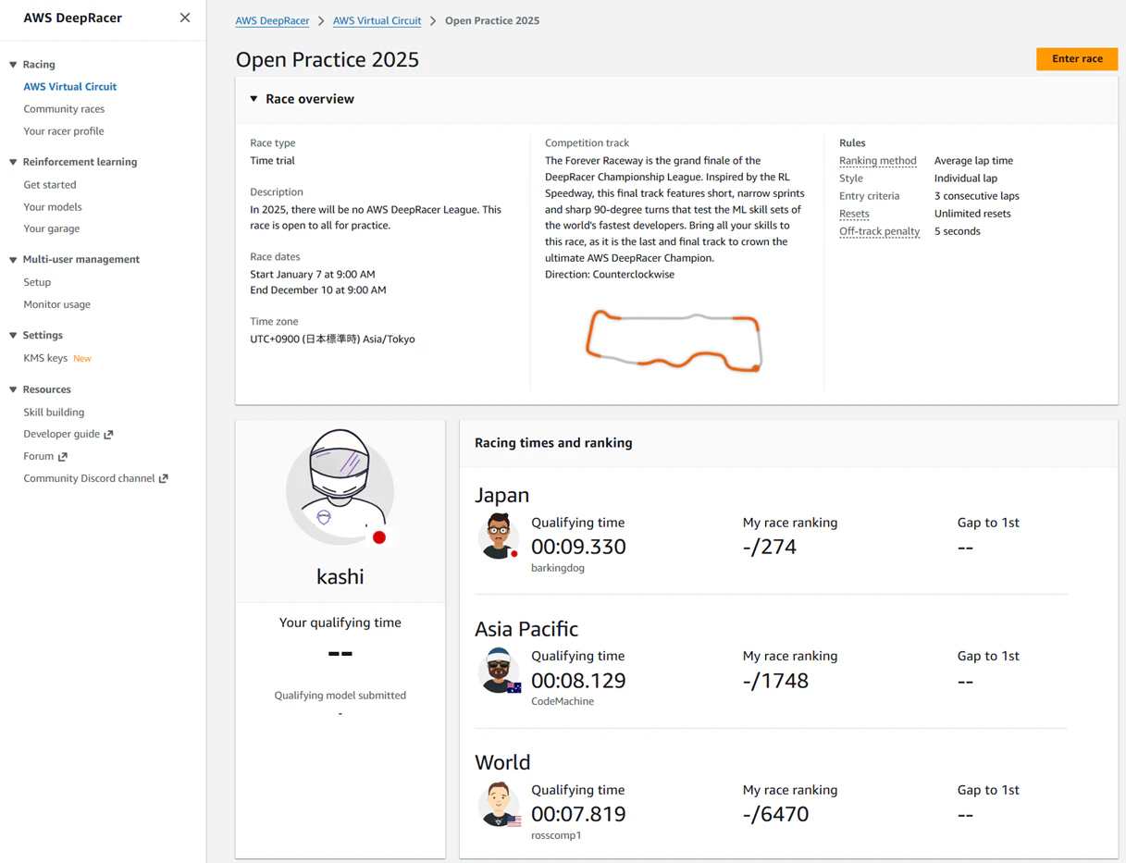Image resolution: width=1126 pixels, height=863 pixels.
Task: Open AWS Virtual Circuit in sidebar
Action: (x=70, y=87)
